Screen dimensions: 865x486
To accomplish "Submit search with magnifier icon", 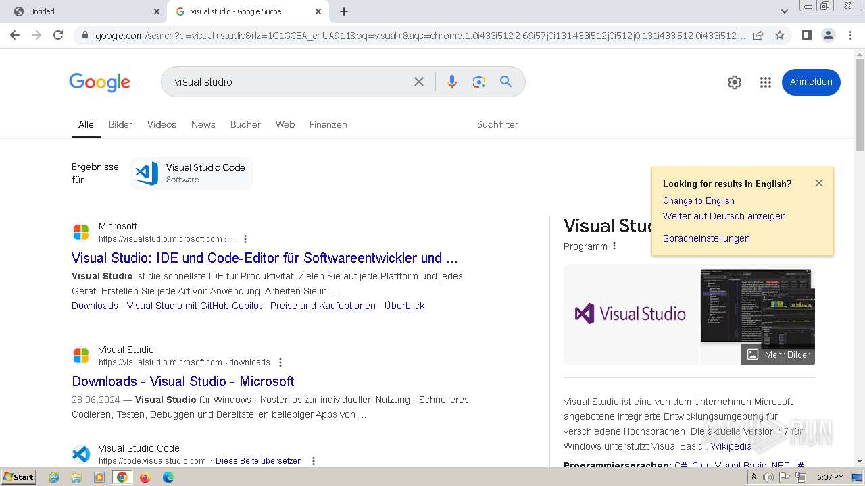I will tap(505, 82).
